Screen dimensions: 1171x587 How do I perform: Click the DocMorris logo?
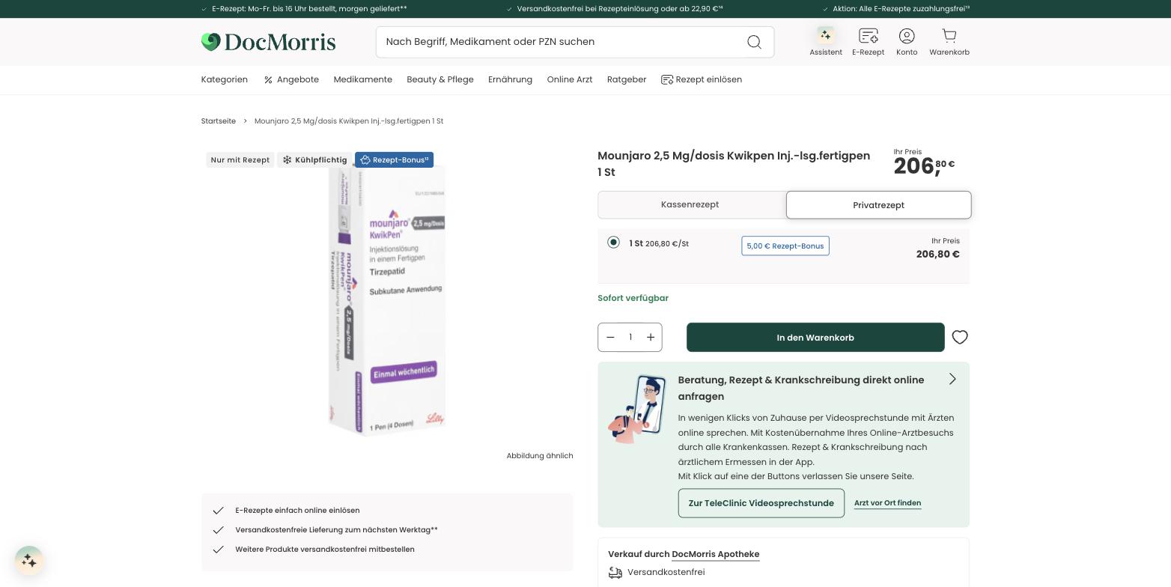[268, 42]
